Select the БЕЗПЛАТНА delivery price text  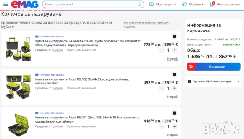(x=231, y=45)
